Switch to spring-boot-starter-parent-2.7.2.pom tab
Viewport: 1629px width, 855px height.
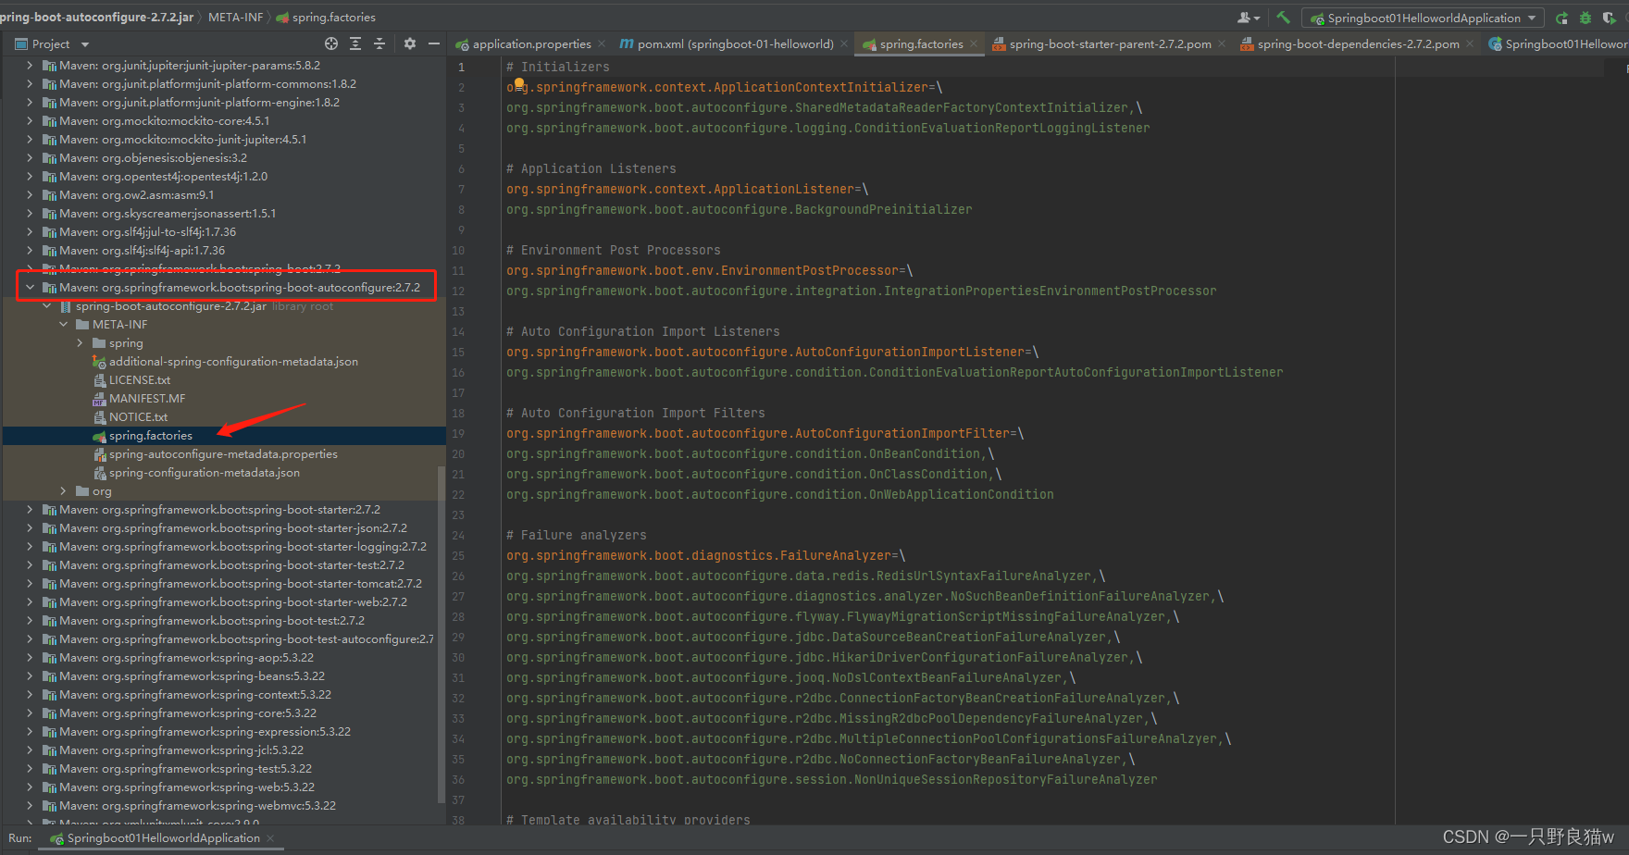1110,43
